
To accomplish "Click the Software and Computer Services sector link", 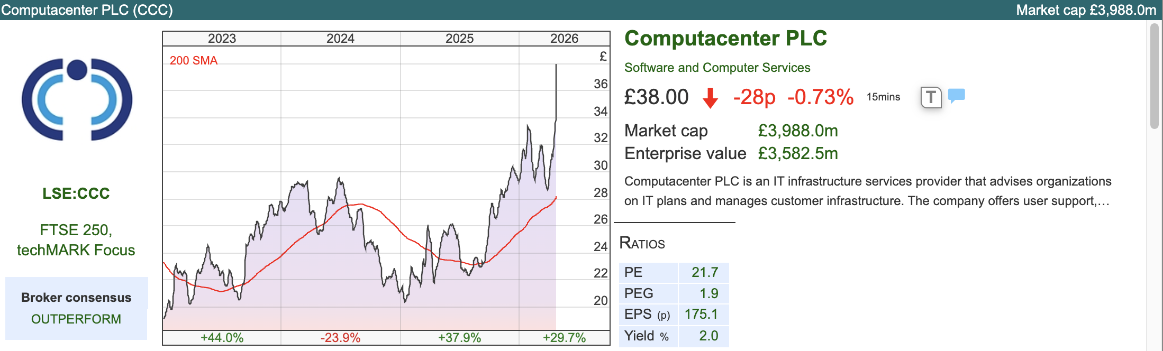I will [x=717, y=68].
